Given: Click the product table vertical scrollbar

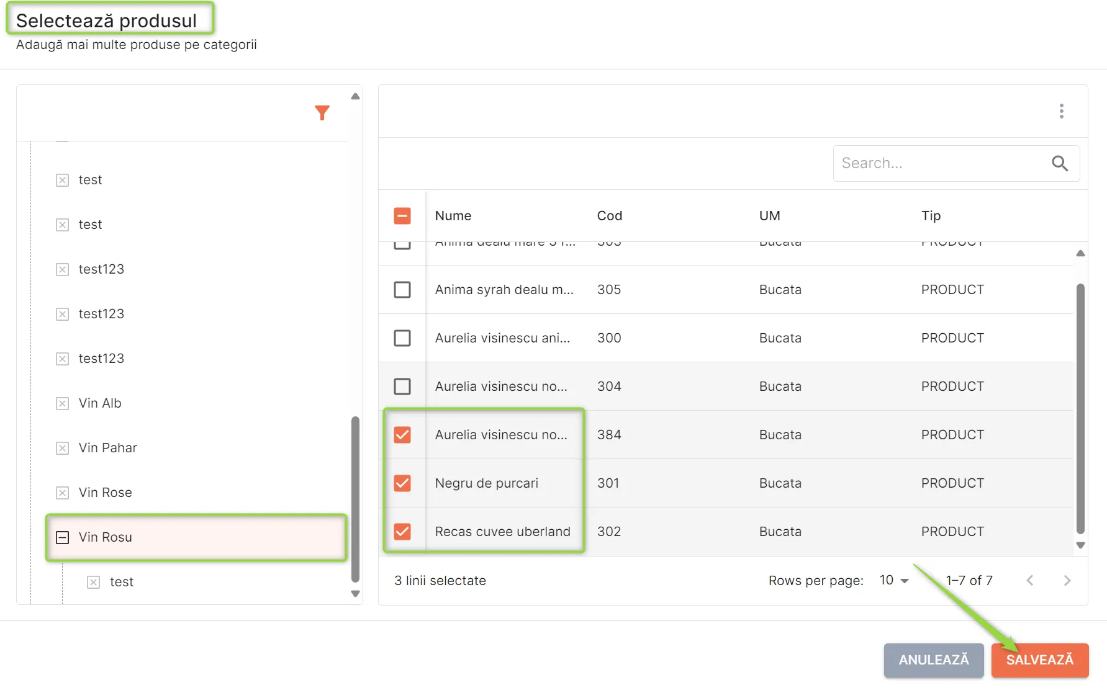Looking at the screenshot, I should pos(1080,408).
